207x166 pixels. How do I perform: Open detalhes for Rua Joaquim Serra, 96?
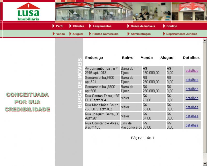click(x=192, y=116)
